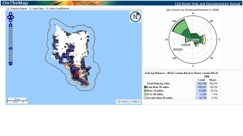243x136 pixels.
Task: Click the 10 to 24 miles count cell
Action: pyautogui.click(x=201, y=91)
